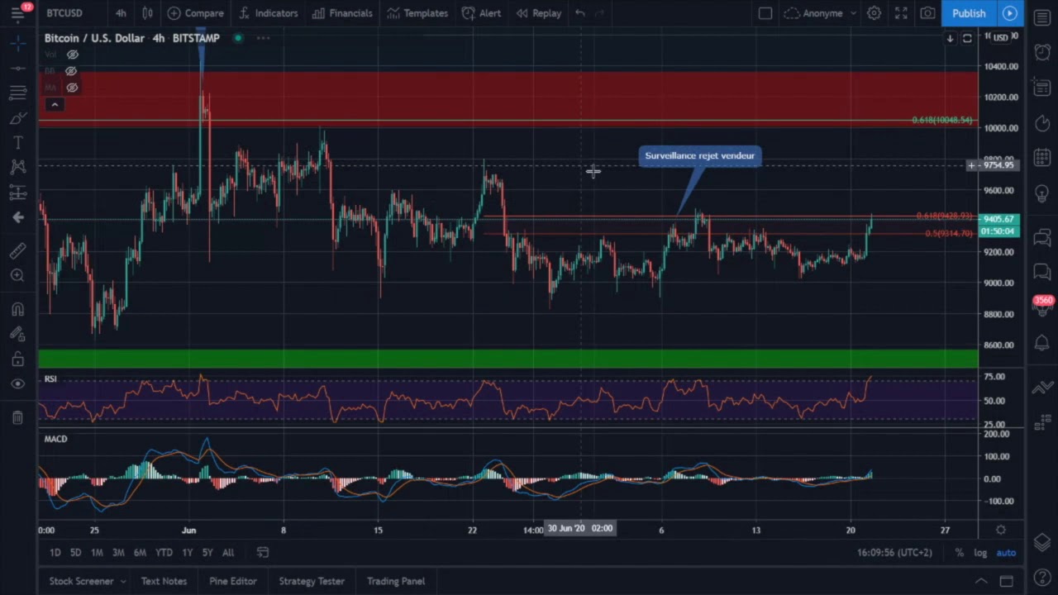Image resolution: width=1058 pixels, height=595 pixels.
Task: Switch to the Pine Editor tab
Action: pyautogui.click(x=232, y=581)
